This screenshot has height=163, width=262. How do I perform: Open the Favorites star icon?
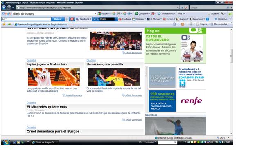pos(4,24)
